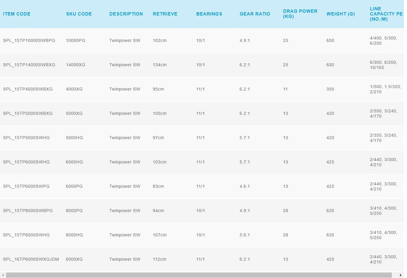Click retrieve value 95cm
Viewport: 407px width, 278px height.
158,89
